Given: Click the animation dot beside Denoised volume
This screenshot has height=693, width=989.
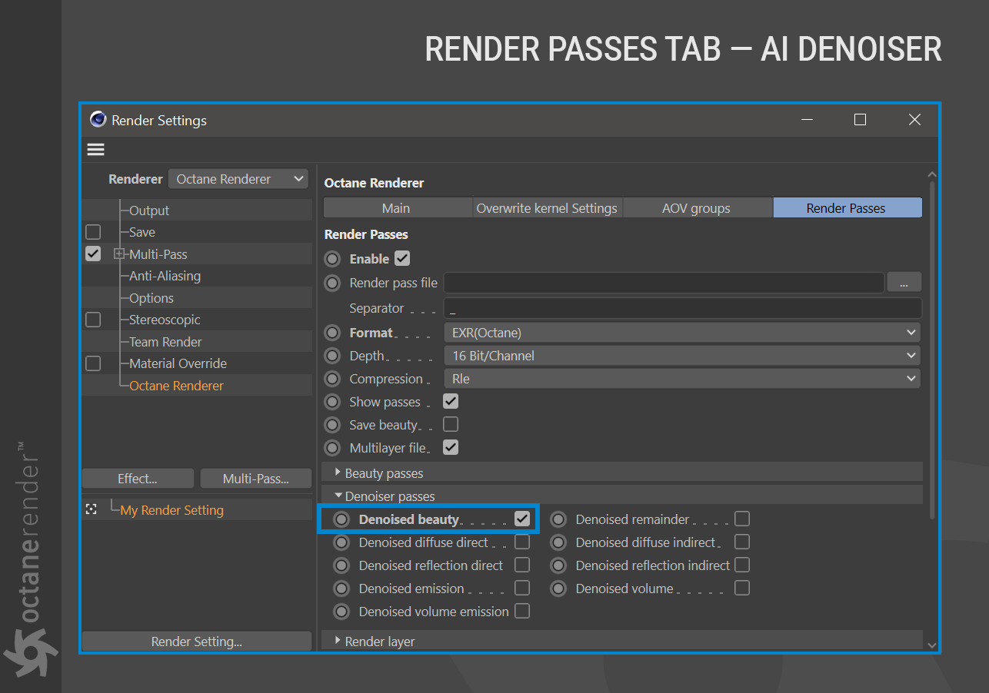Looking at the screenshot, I should (559, 589).
